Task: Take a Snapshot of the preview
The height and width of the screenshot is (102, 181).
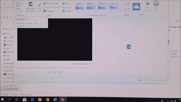Action: click(49, 11)
